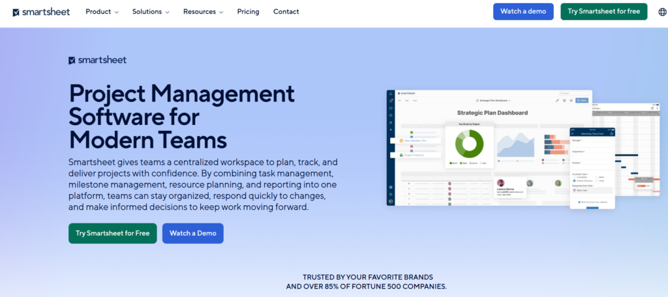Tick the send me a copy checkbox
The height and width of the screenshot is (297, 668).
tap(579, 202)
